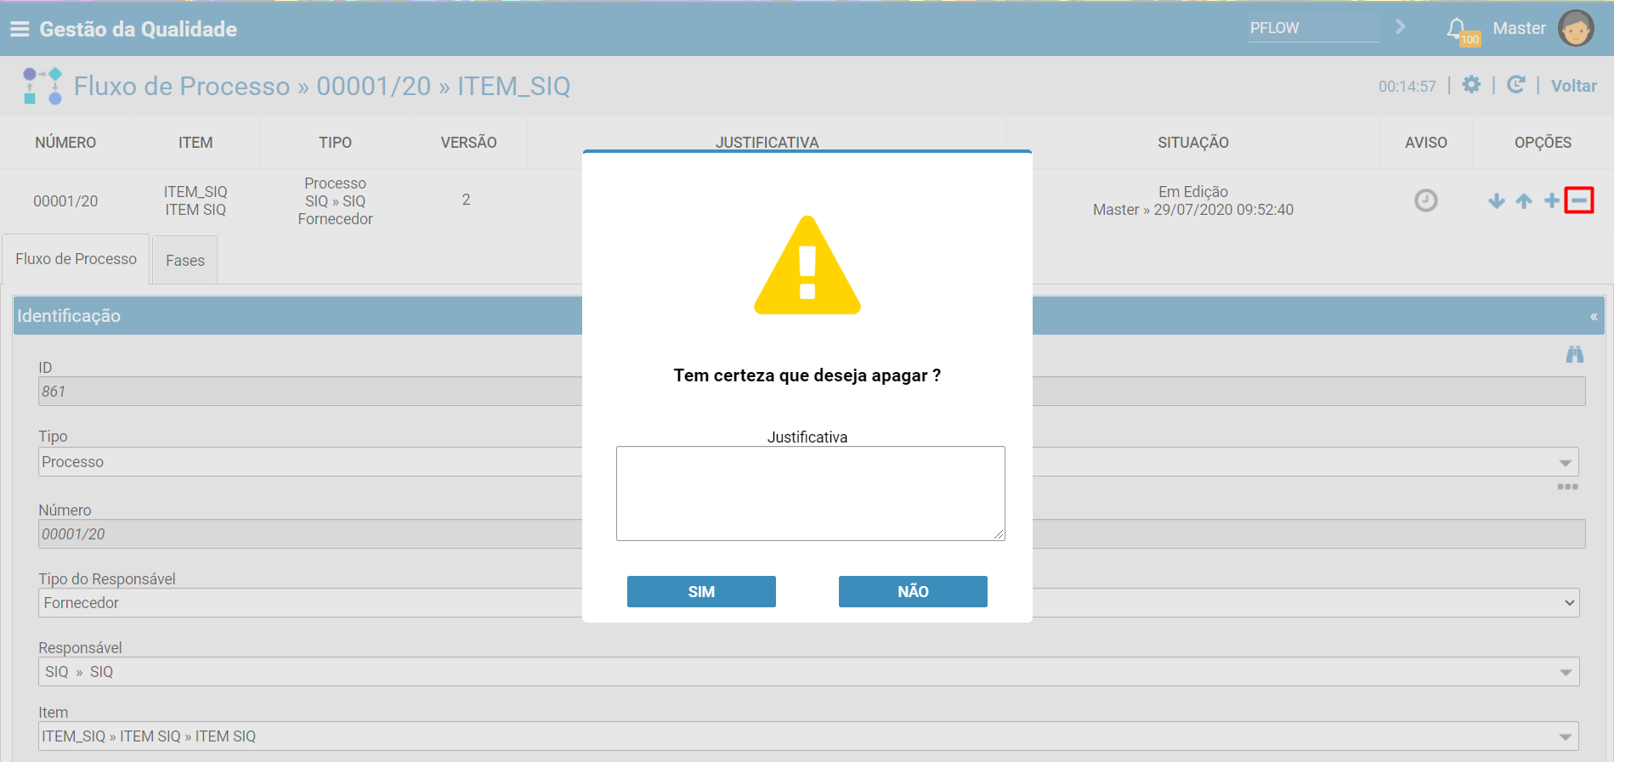Click the minus delete option icon
The height and width of the screenshot is (767, 1631).
1579,200
